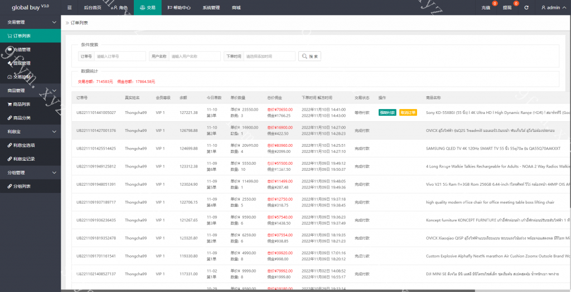Open the 后台首页 top menu

pyautogui.click(x=93, y=8)
